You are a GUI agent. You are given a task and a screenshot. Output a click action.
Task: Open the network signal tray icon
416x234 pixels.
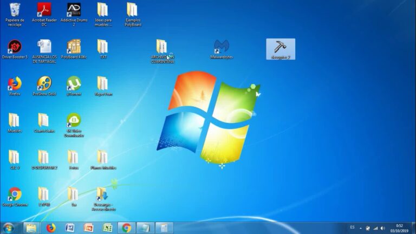375,228
